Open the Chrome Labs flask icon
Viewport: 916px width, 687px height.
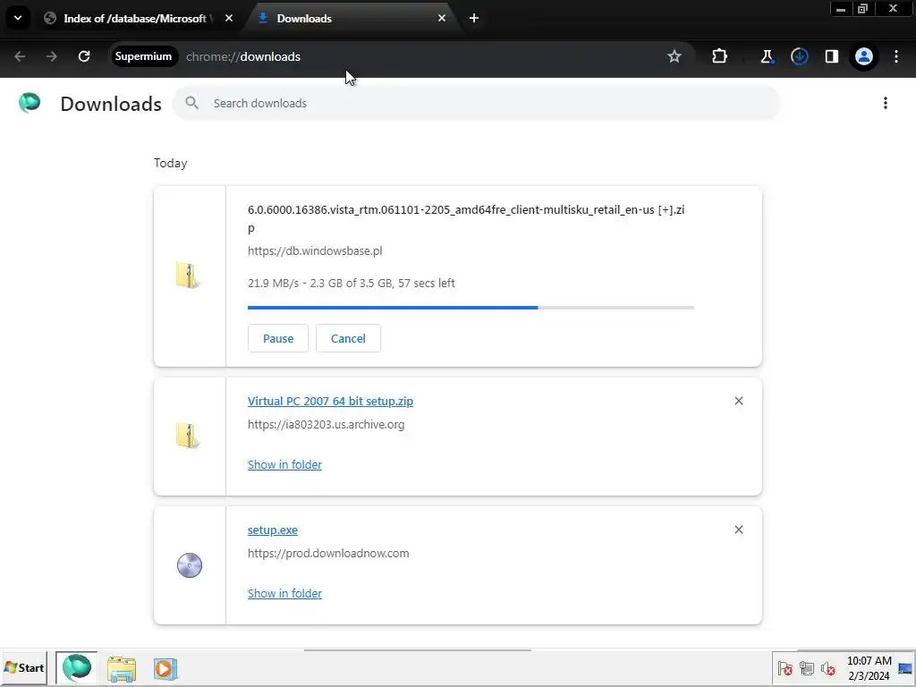767,56
